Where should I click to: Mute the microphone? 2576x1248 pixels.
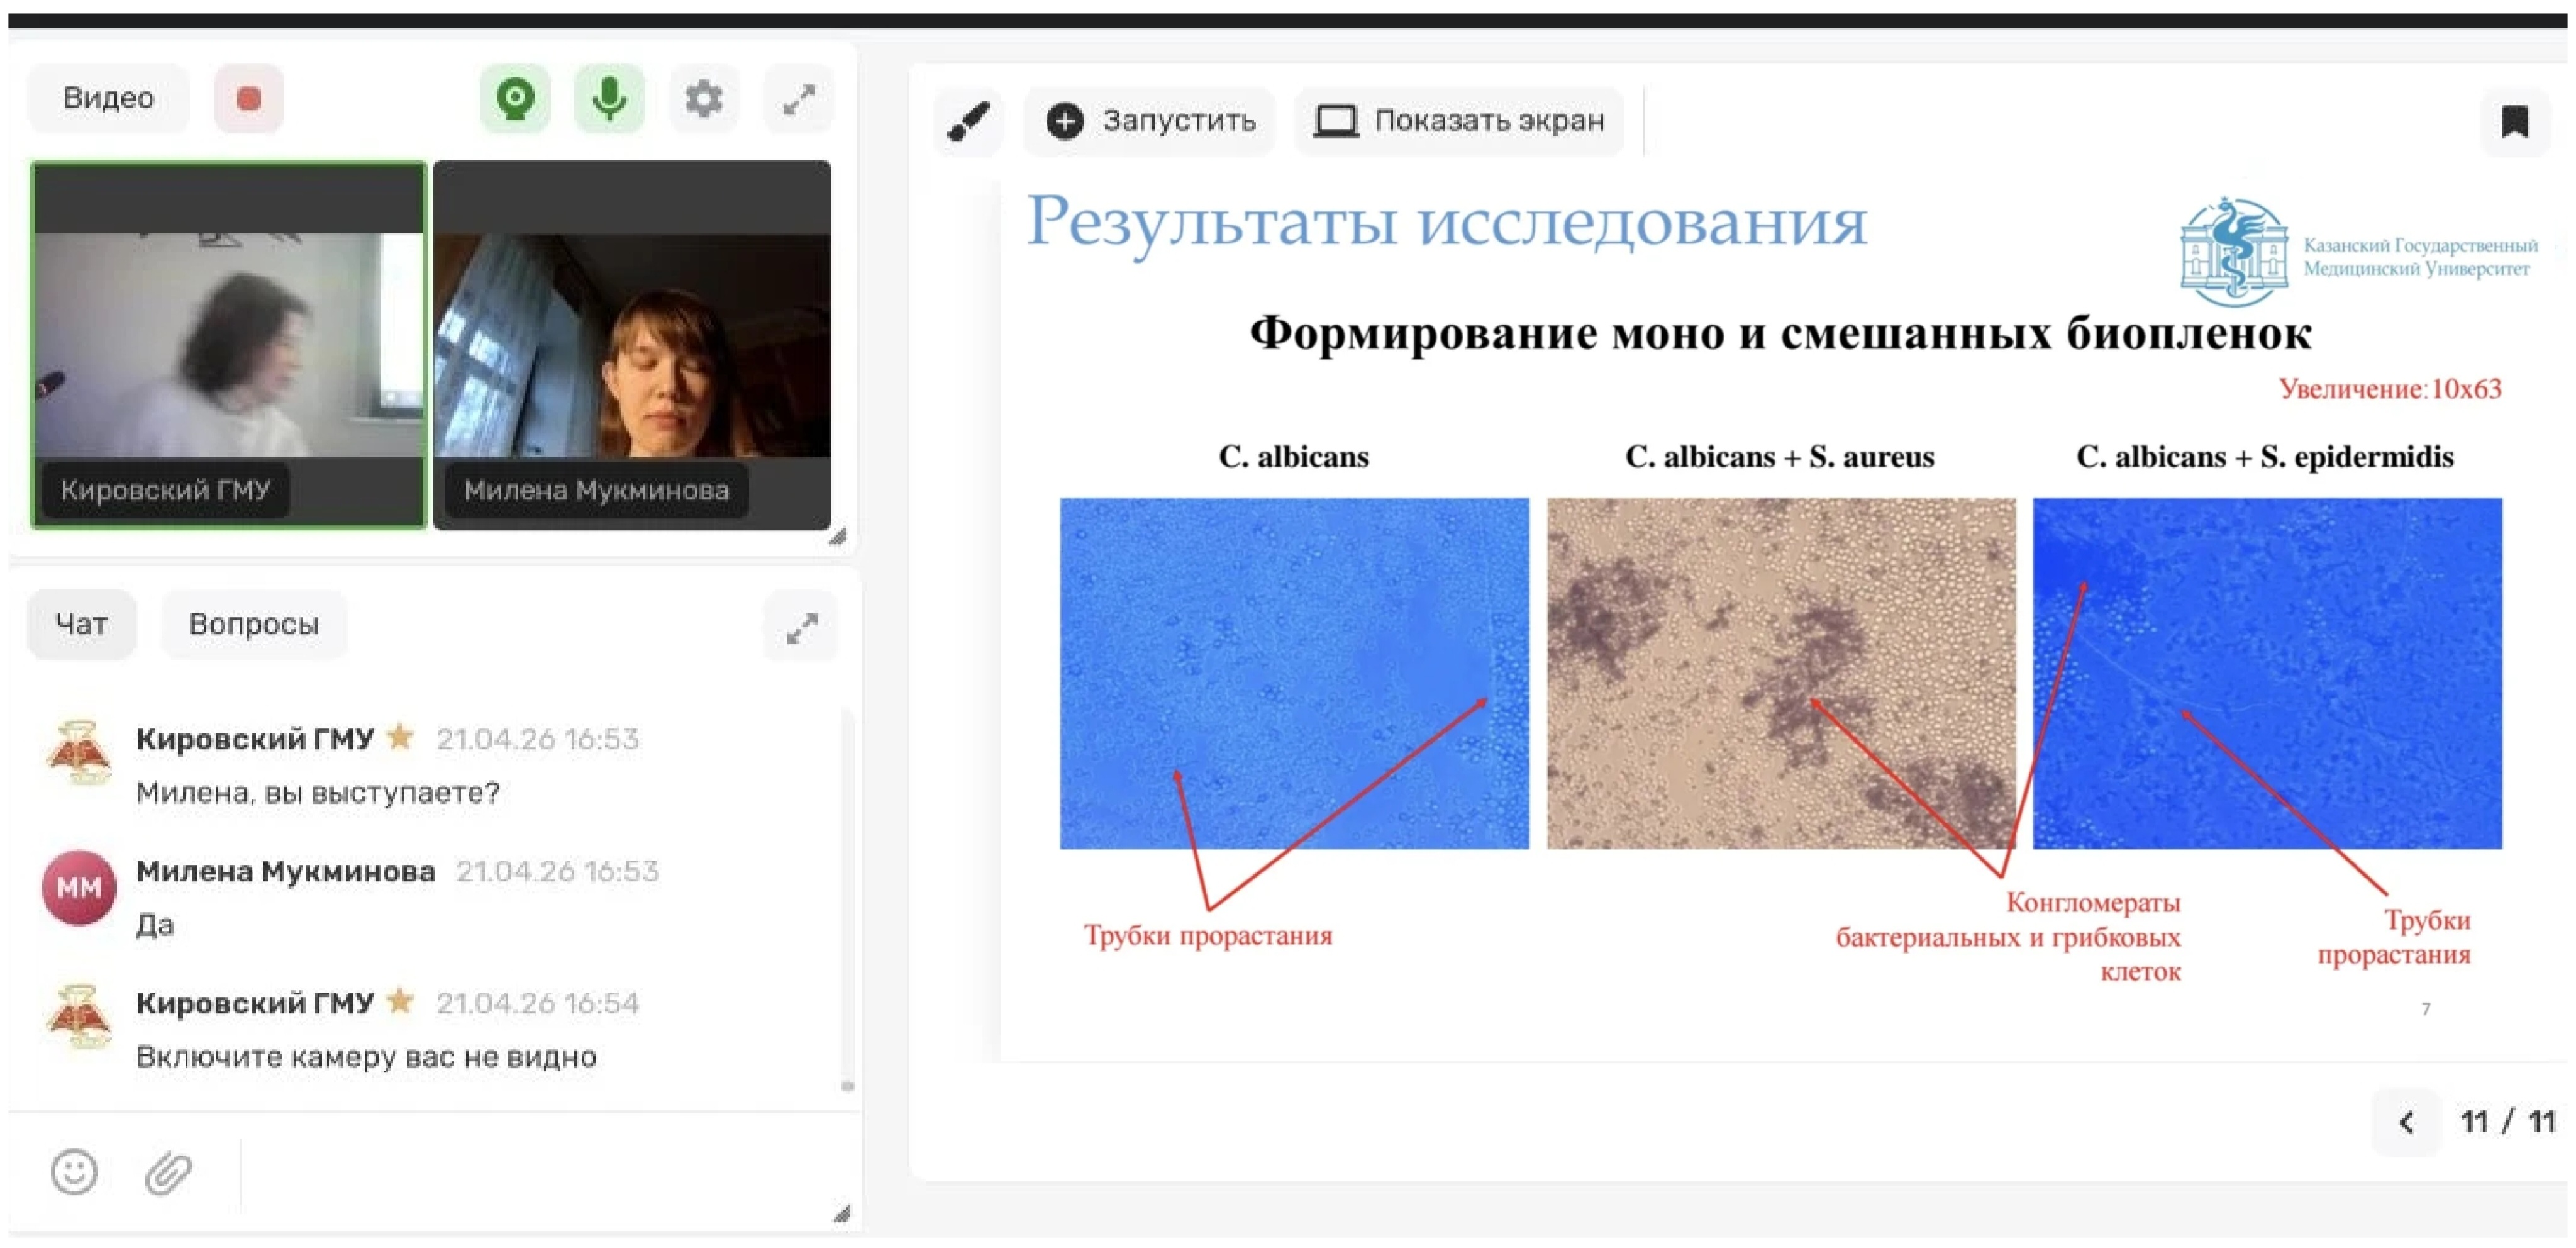[609, 99]
